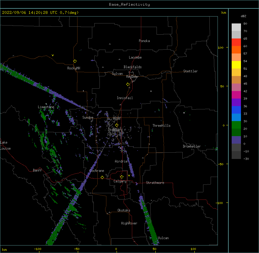Select the Didsbury label
The height and width of the screenshot is (253, 259).
click(x=115, y=130)
